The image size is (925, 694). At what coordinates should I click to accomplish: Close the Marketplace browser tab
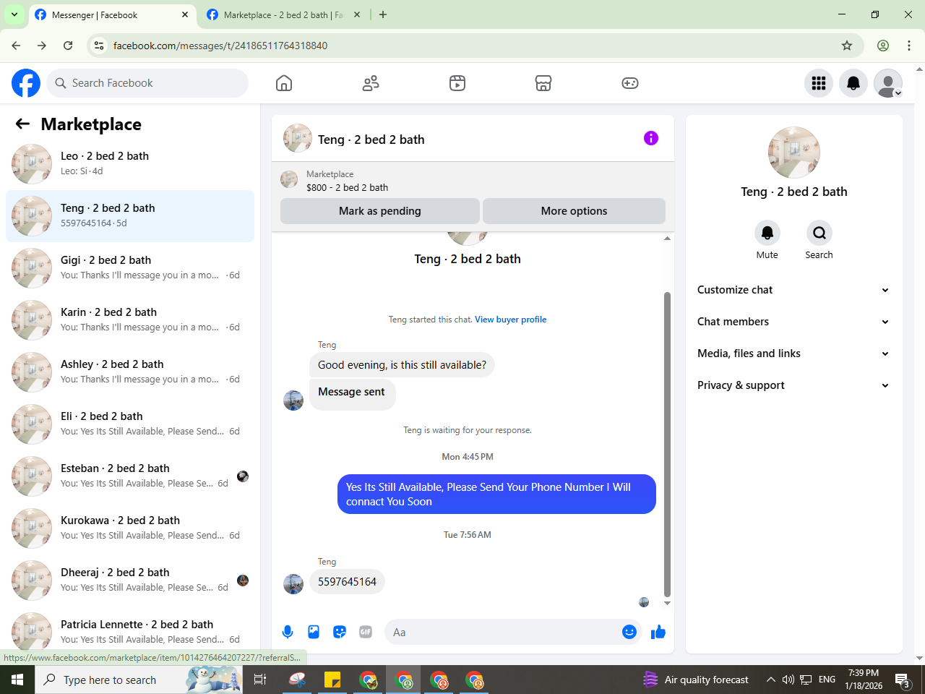357,14
